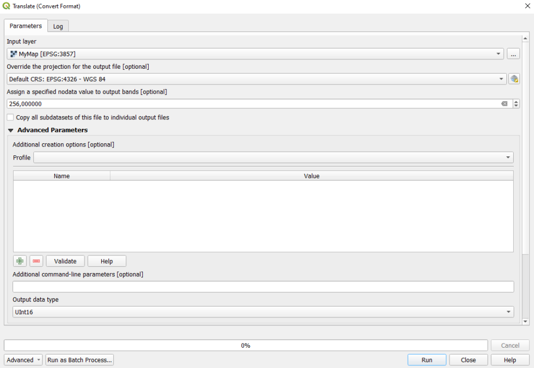Open the output projection CRS dropdown
The image size is (534, 368).
click(x=257, y=79)
